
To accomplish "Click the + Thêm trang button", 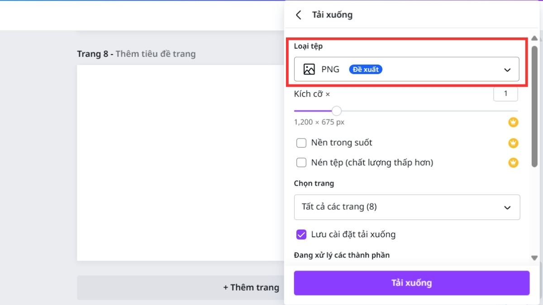I will pyautogui.click(x=251, y=287).
